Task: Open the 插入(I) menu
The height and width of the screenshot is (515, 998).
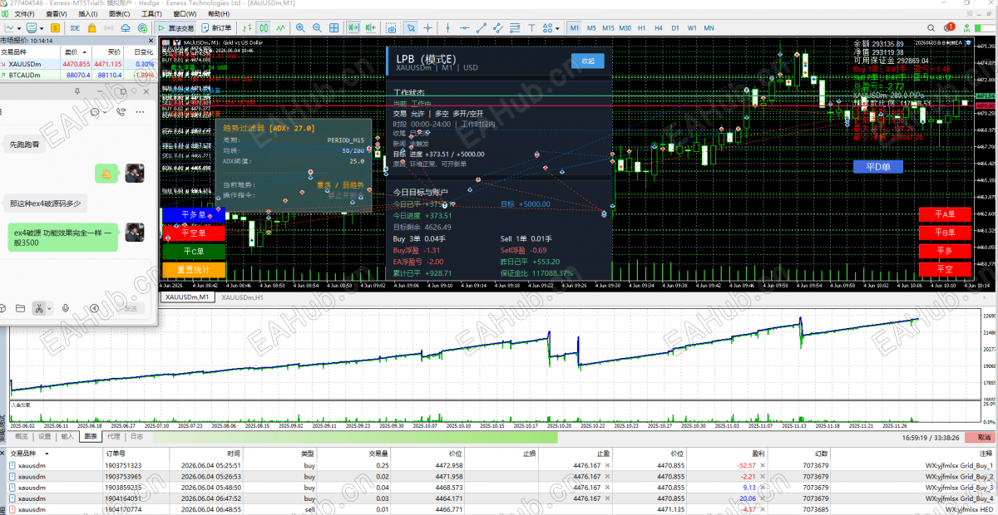Action: click(x=87, y=14)
